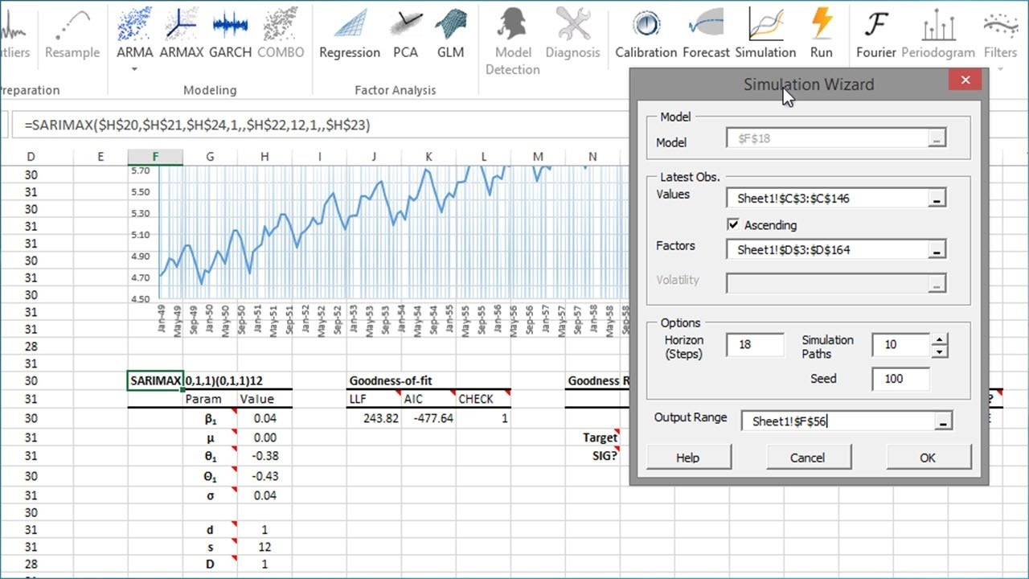Confirm Simulation Wizard with OK
Image resolution: width=1029 pixels, height=579 pixels.
928,458
